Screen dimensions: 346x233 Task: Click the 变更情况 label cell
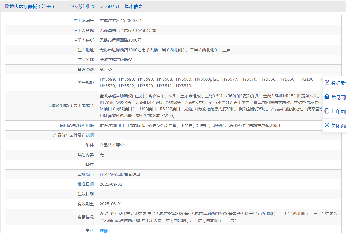pyautogui.click(x=51, y=217)
